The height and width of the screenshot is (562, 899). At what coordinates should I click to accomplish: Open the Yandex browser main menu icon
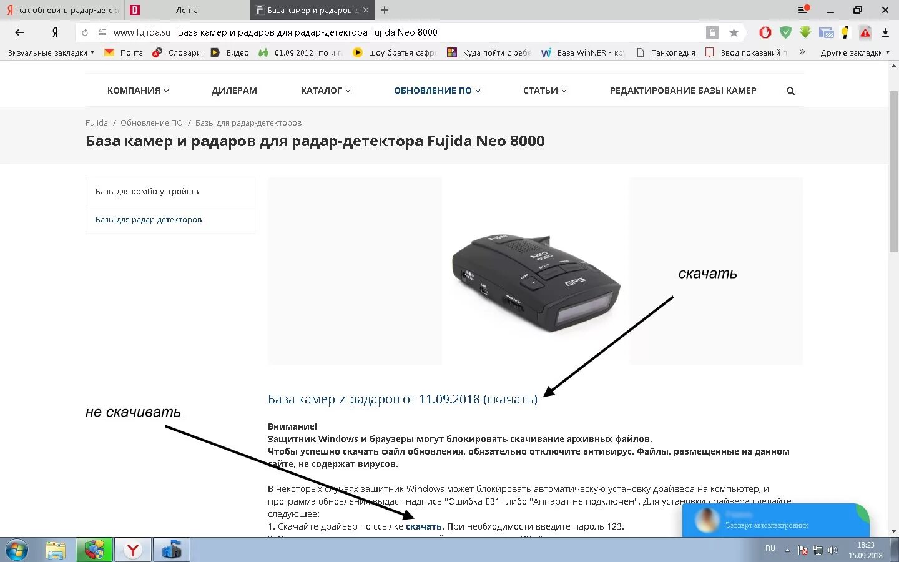point(803,10)
